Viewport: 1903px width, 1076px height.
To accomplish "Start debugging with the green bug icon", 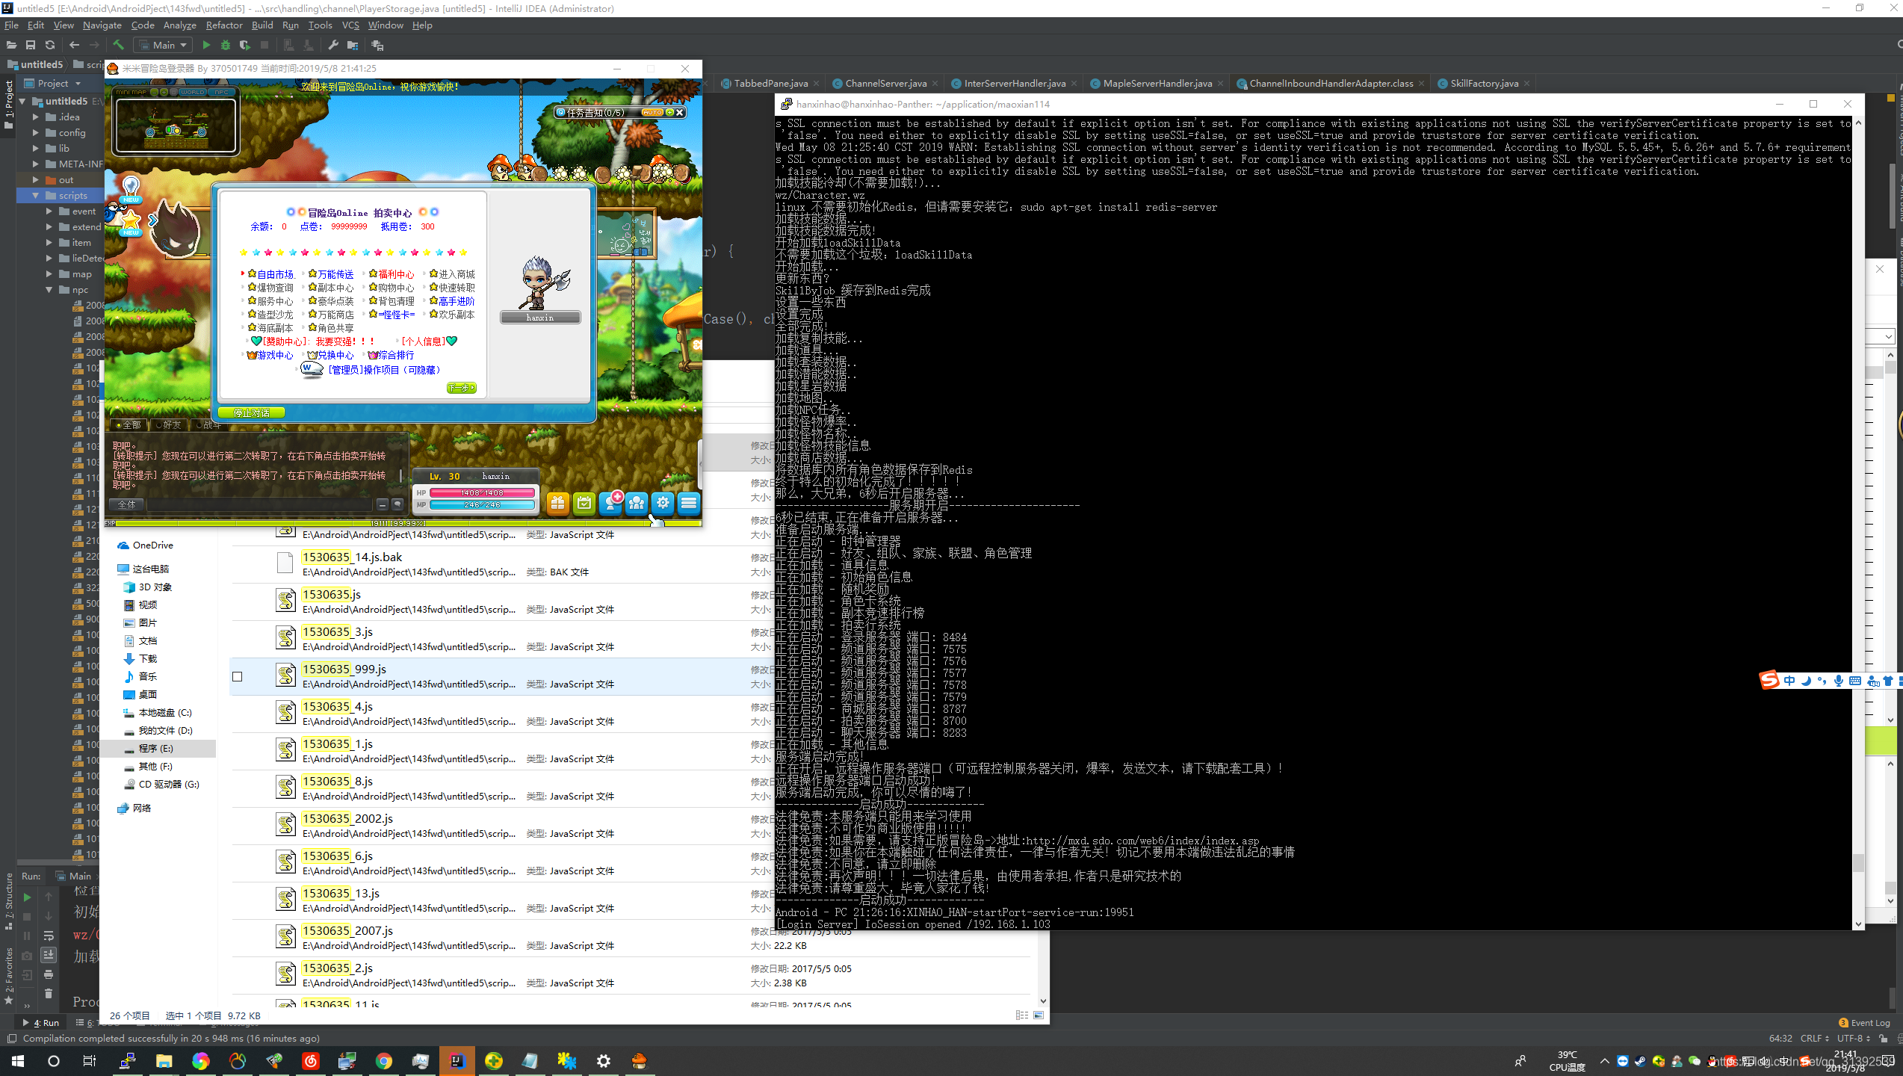I will (x=226, y=46).
